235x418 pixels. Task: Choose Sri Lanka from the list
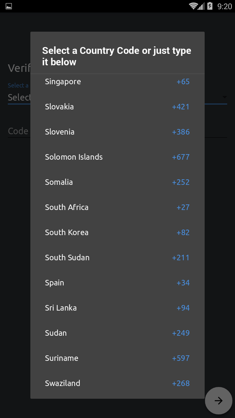(x=117, y=308)
